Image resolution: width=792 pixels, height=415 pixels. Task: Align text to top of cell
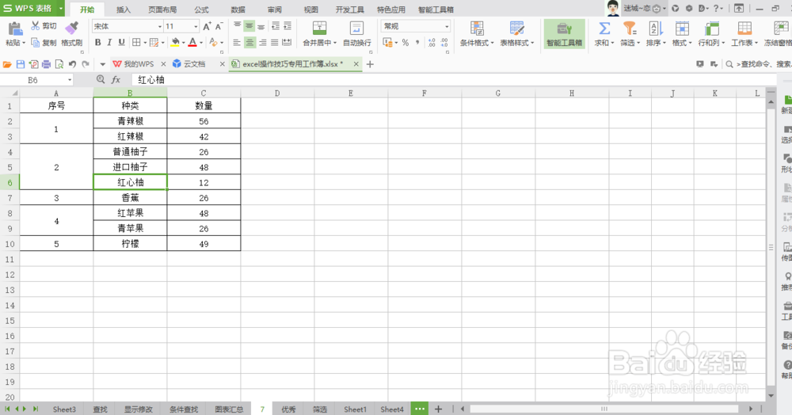(x=238, y=26)
